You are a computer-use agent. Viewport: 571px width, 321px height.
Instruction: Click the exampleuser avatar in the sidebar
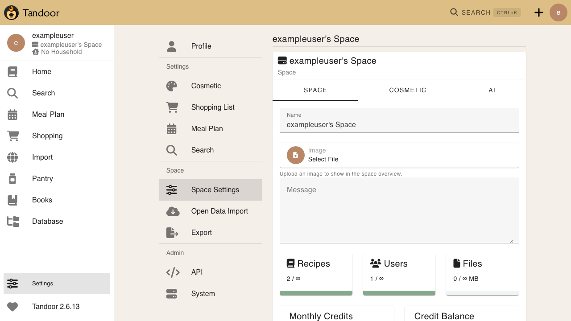coord(16,43)
